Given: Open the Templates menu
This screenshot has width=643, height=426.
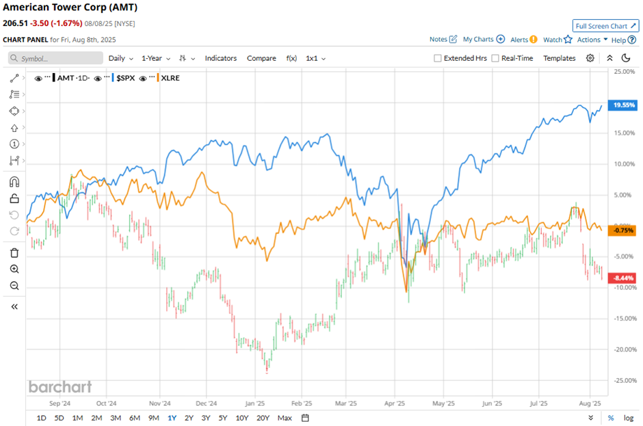Looking at the screenshot, I should [560, 58].
